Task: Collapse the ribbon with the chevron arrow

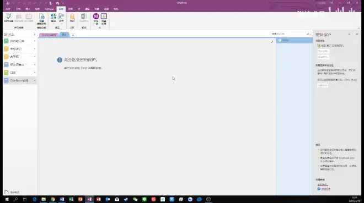Action: (x=358, y=28)
